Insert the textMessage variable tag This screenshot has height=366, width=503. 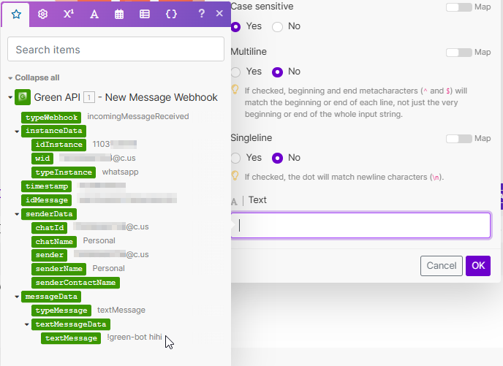[x=71, y=338]
